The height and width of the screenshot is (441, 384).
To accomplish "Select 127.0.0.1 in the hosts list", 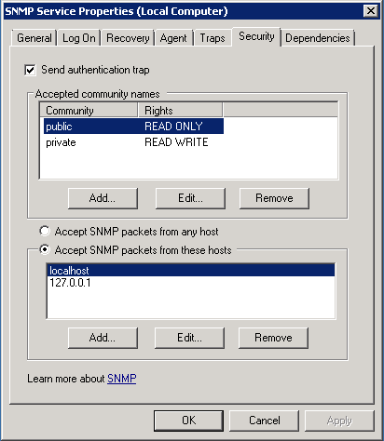I will coord(191,283).
